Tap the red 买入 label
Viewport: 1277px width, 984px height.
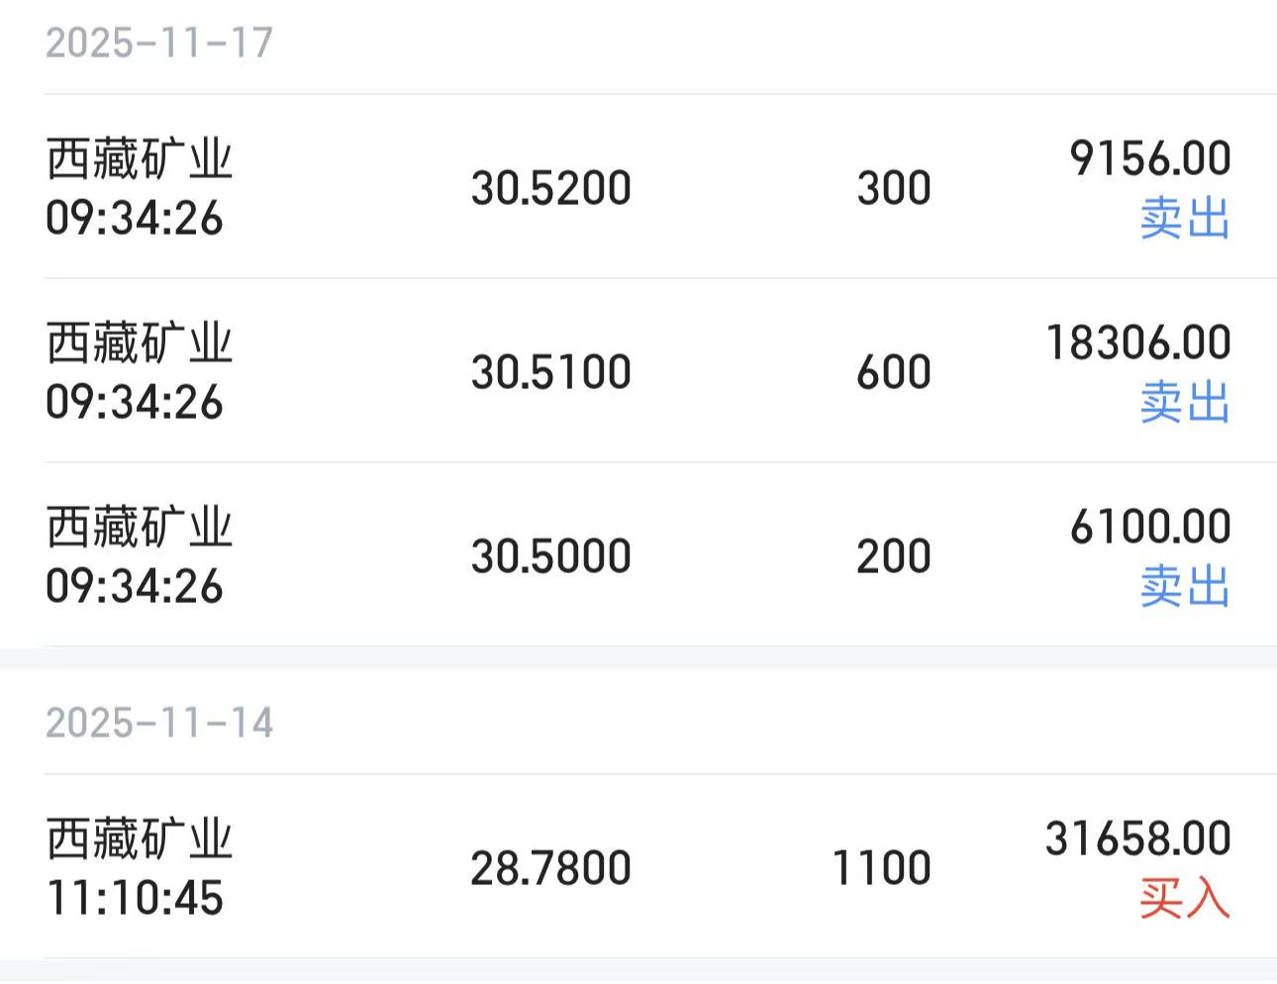[x=1184, y=899]
